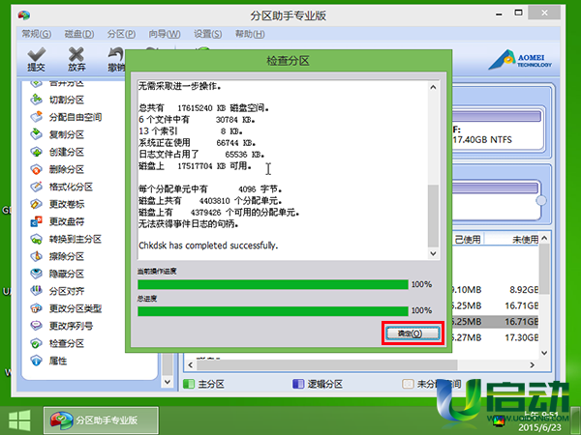Open the 常规(G) menu
581x435 pixels.
(x=37, y=34)
